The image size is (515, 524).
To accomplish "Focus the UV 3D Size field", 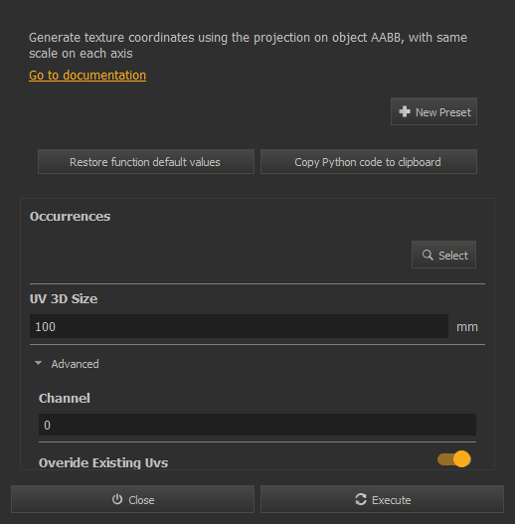I will pos(239,326).
